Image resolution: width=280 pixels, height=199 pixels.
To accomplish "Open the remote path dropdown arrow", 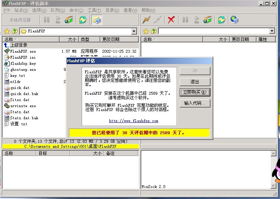I will click(x=272, y=31).
